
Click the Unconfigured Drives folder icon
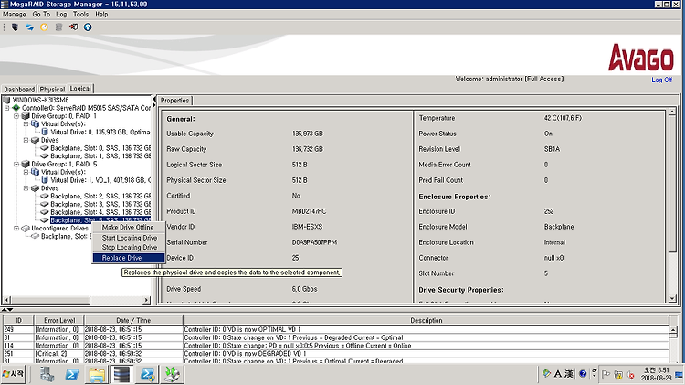point(26,229)
